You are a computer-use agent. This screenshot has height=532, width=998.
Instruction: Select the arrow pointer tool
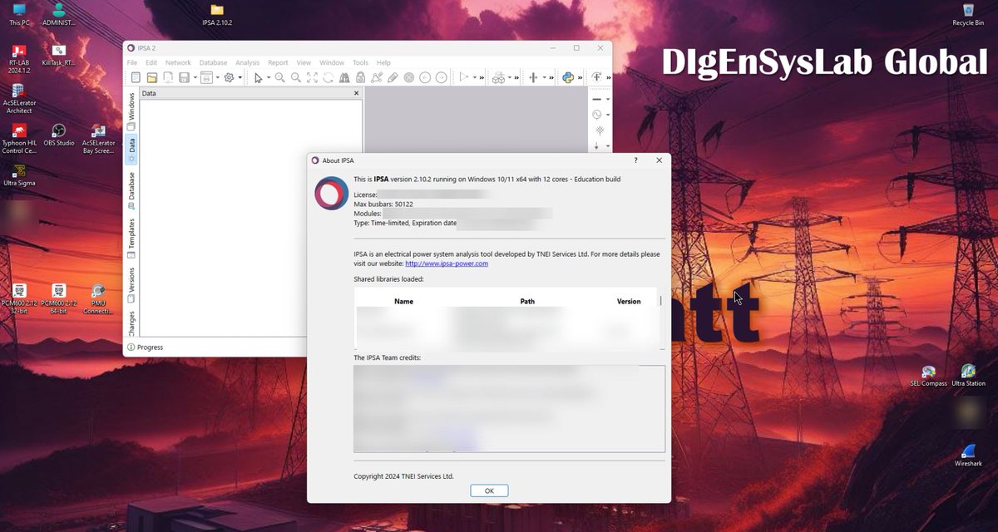(259, 77)
